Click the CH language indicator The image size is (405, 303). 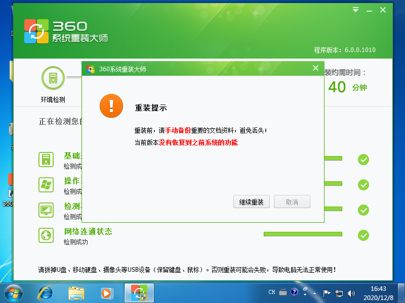pyautogui.click(x=271, y=292)
